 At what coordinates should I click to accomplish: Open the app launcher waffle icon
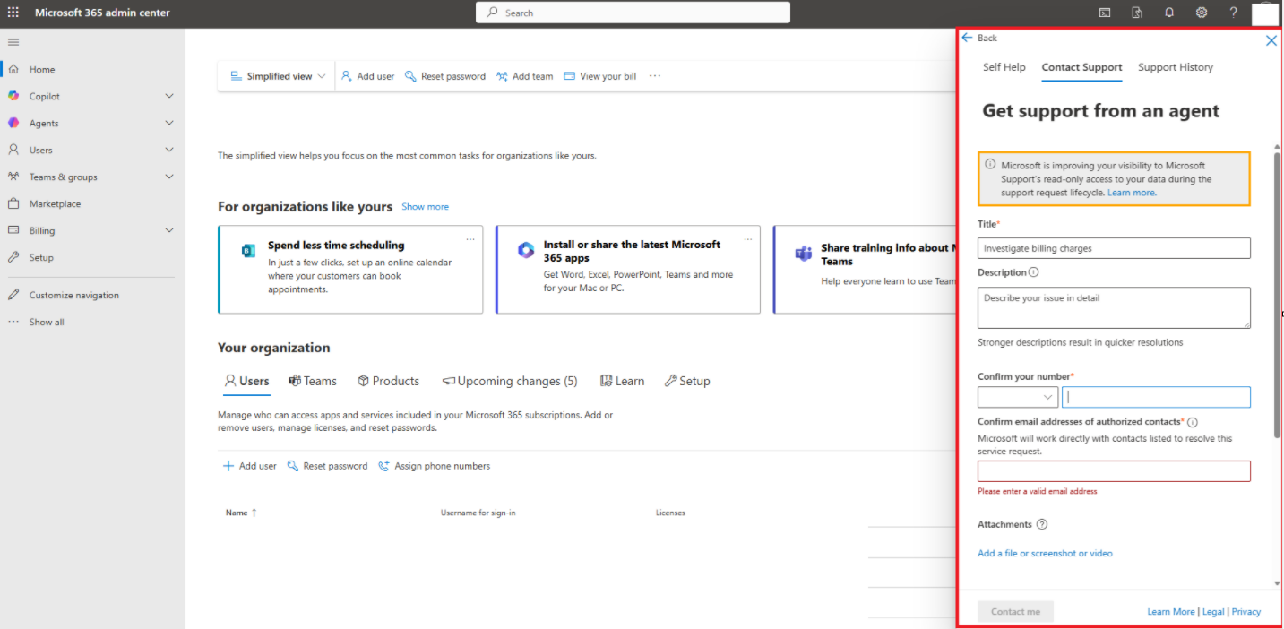[13, 13]
